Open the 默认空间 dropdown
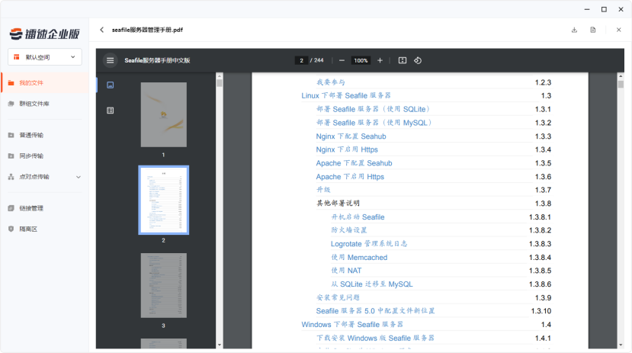632x353 pixels. pos(45,57)
